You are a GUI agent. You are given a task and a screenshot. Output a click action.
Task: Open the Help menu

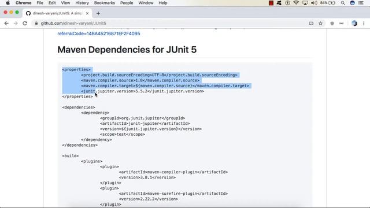click(163, 3)
